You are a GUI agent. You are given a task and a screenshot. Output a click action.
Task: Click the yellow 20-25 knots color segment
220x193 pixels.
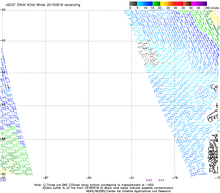pos(164,4)
